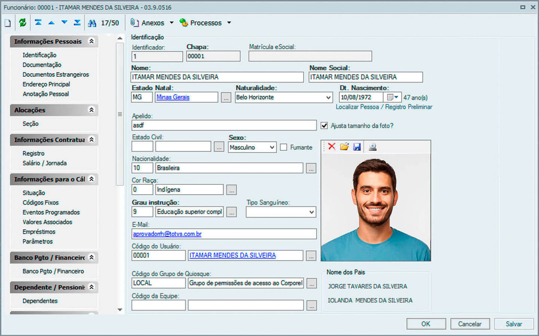539x336 pixels.
Task: Save photo using the floppy disk icon
Action: pos(357,147)
